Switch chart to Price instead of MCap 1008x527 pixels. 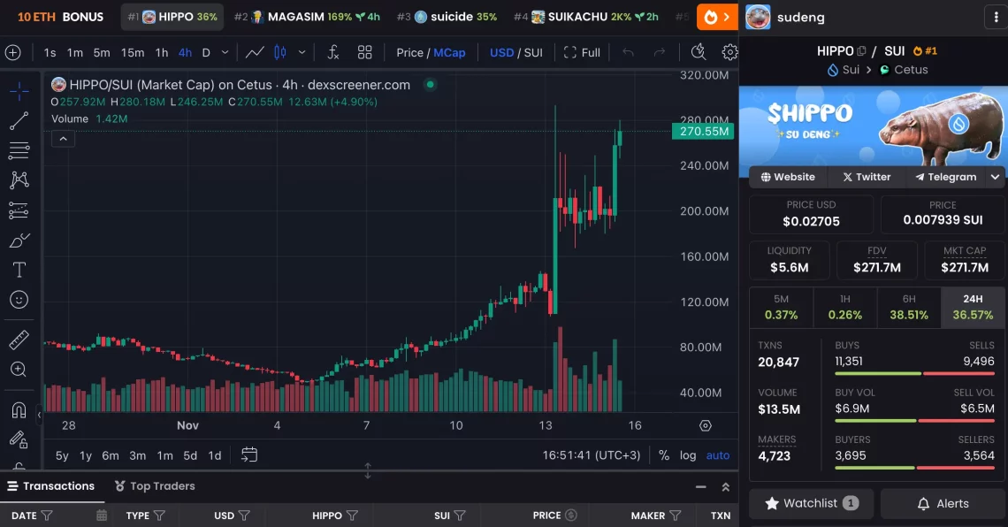pos(409,52)
